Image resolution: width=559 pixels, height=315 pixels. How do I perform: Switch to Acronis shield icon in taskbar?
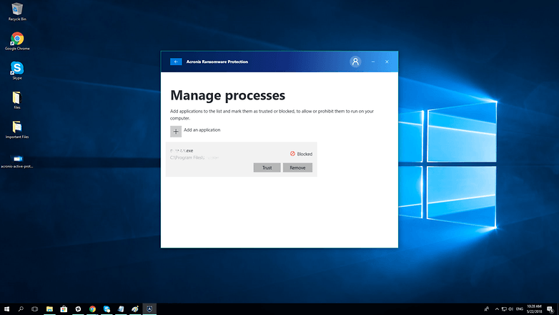pos(149,309)
